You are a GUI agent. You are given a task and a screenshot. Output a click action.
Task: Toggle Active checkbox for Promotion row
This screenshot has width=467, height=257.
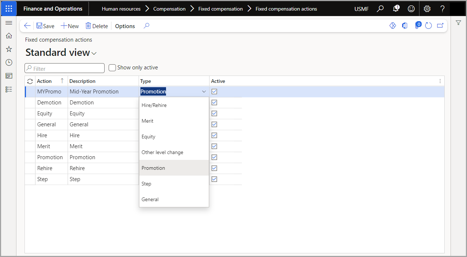214,157
